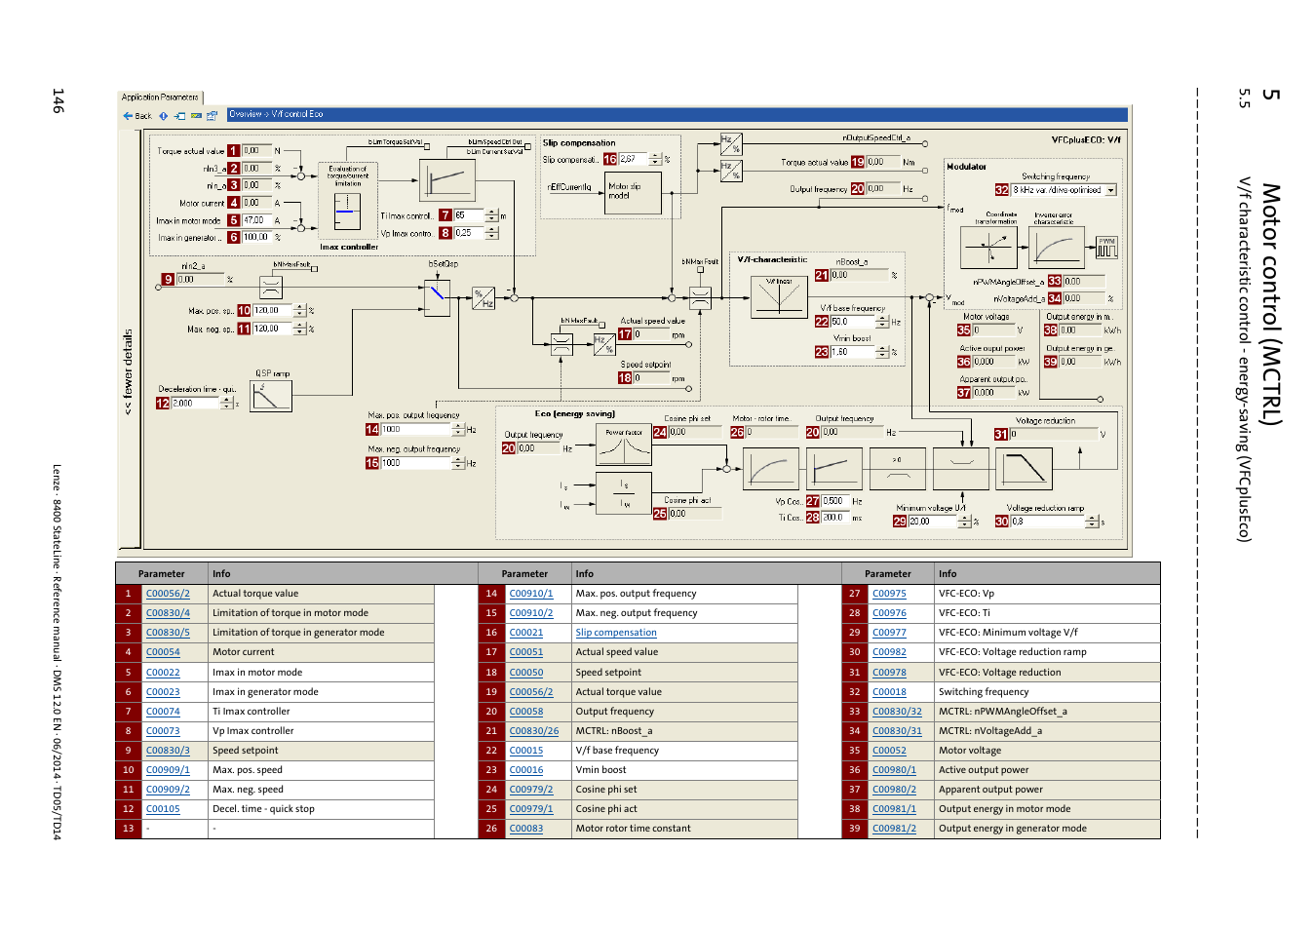Click the Coordinate transformation block
1316x930 pixels.
coord(989,248)
